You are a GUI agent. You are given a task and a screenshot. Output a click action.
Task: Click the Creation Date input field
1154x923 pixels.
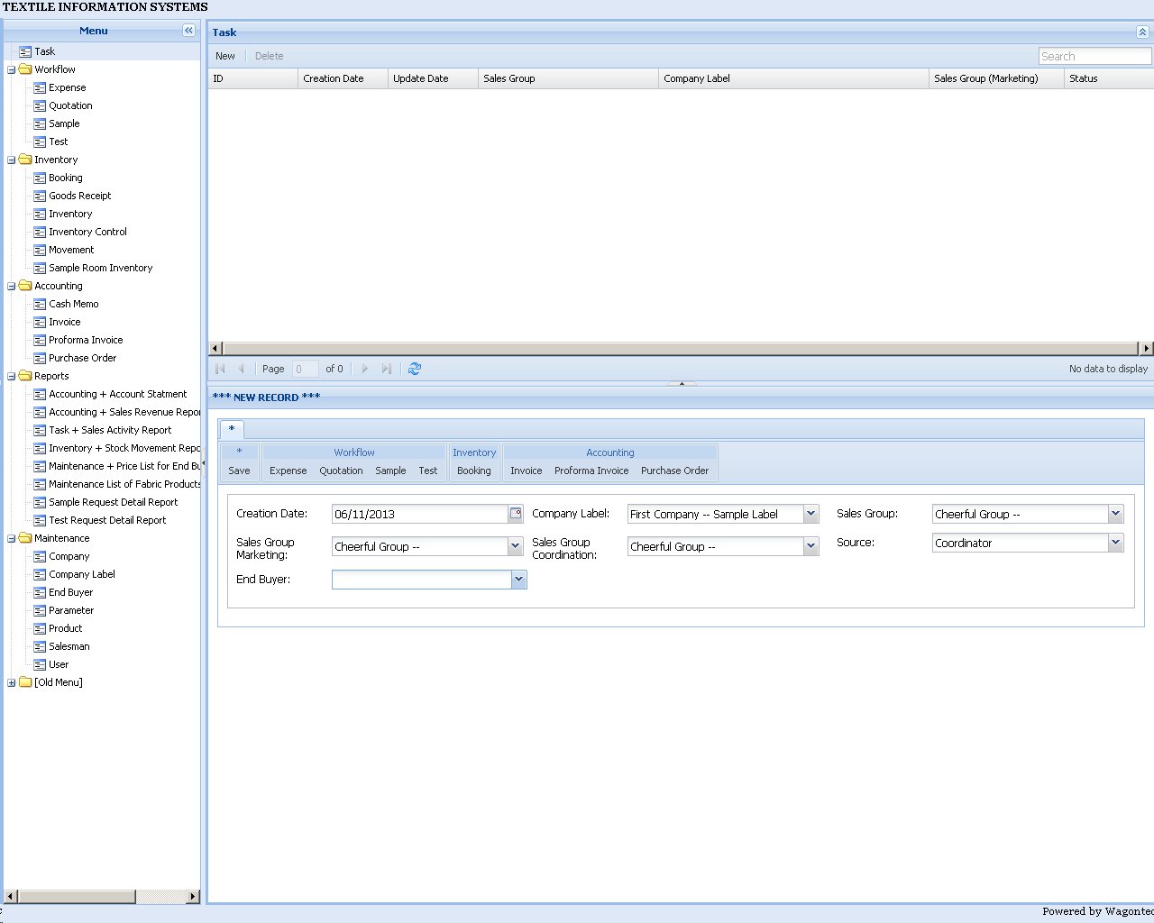click(420, 514)
